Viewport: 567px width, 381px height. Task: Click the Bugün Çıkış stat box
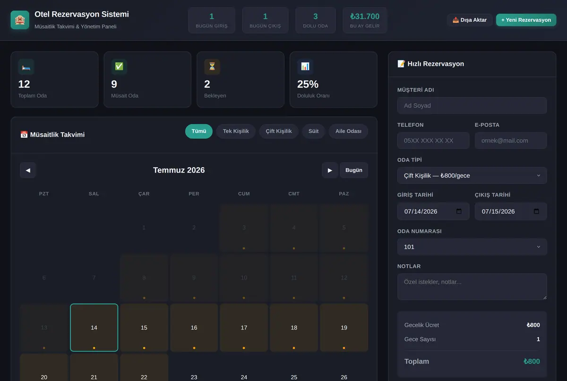pos(265,20)
